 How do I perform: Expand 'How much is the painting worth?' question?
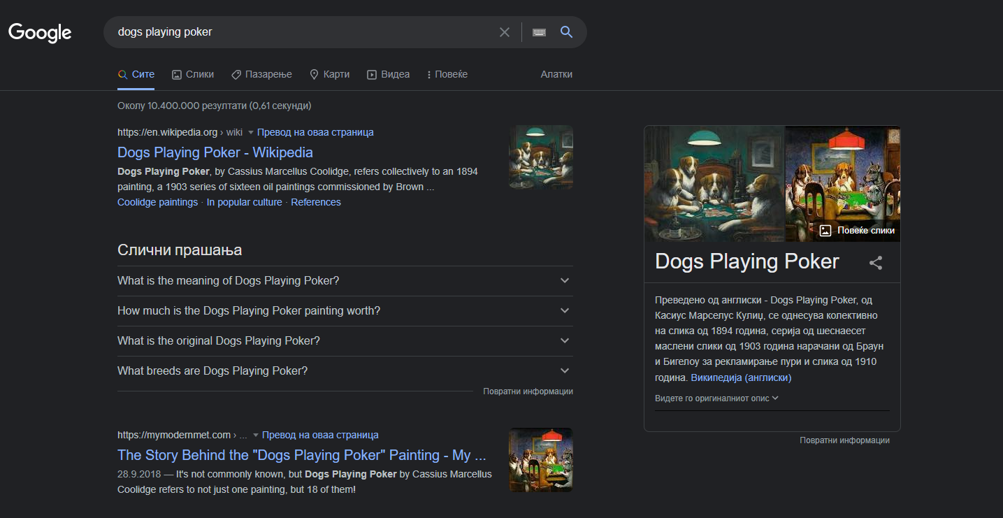(345, 311)
